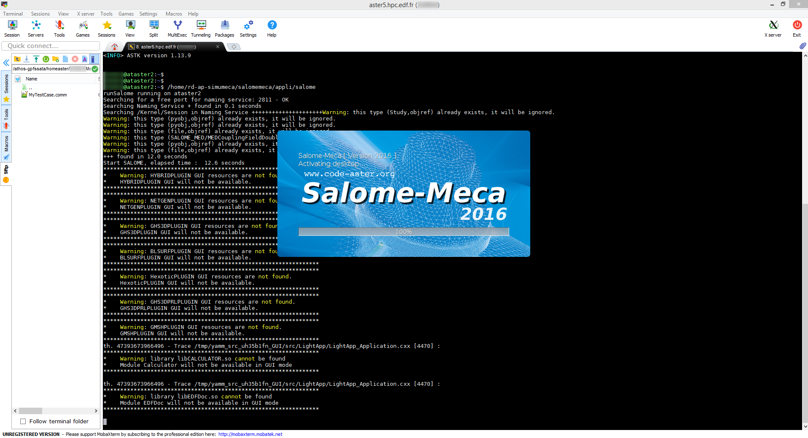Viewport: 808px width, 438px height.
Task: Collapse the sidebar with double chevron
Action: click(x=6, y=63)
